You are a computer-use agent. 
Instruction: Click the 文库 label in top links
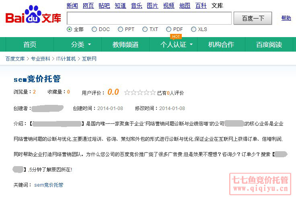217,6
